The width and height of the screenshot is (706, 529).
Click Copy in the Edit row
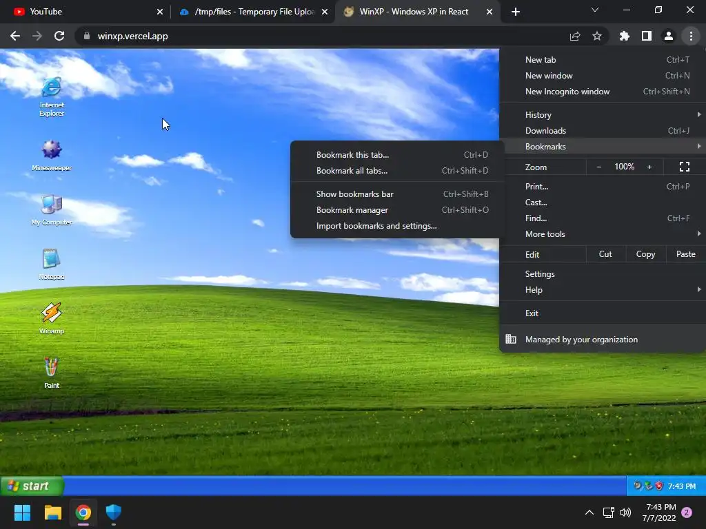click(645, 254)
